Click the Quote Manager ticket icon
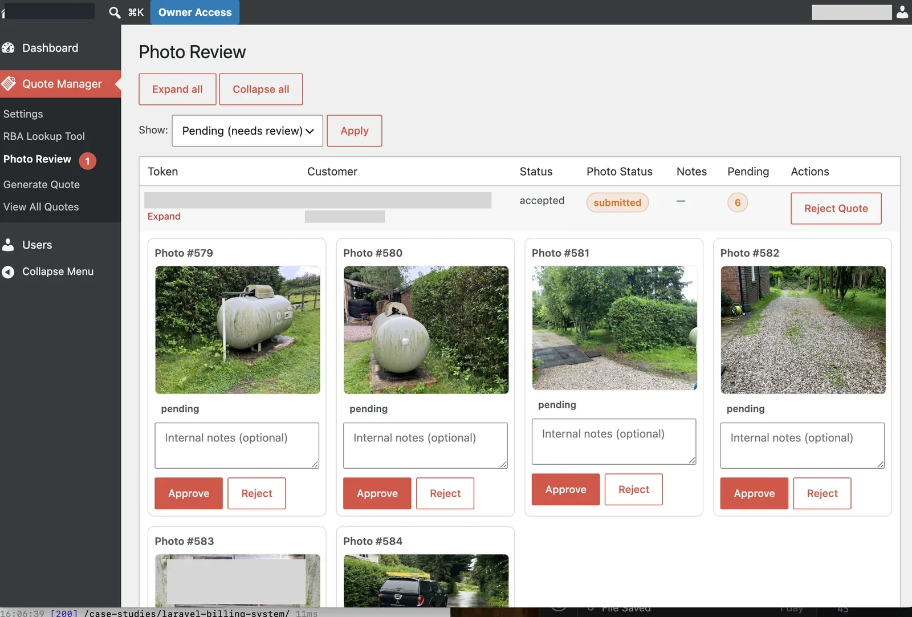 click(x=9, y=84)
